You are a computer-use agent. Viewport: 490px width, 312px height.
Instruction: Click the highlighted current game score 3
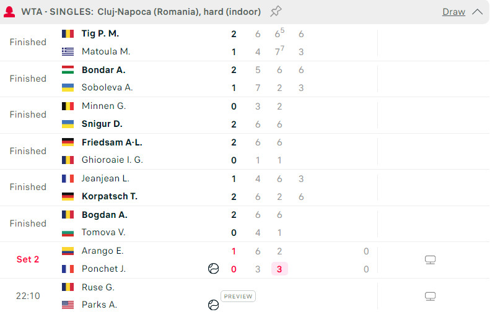tap(279, 269)
